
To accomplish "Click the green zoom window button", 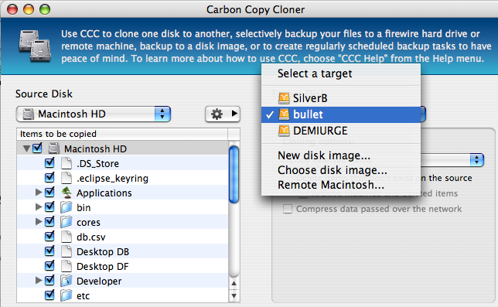I will 45,9.
